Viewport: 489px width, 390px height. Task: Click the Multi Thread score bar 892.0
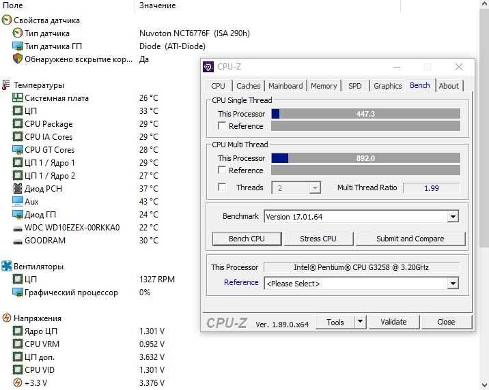365,157
